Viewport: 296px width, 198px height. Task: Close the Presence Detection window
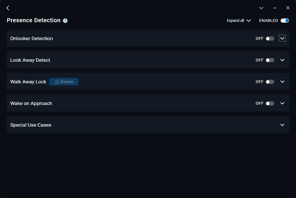[x=288, y=8]
